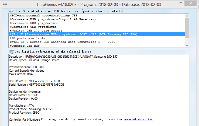Open the powerful detection link

coord(138,120)
